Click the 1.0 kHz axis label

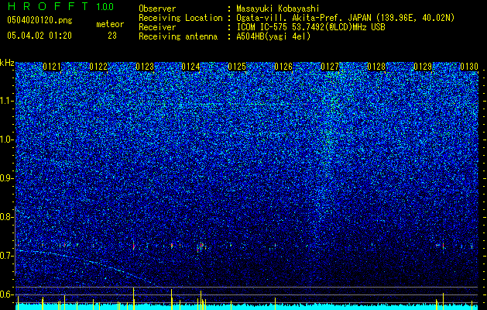[x=6, y=139]
